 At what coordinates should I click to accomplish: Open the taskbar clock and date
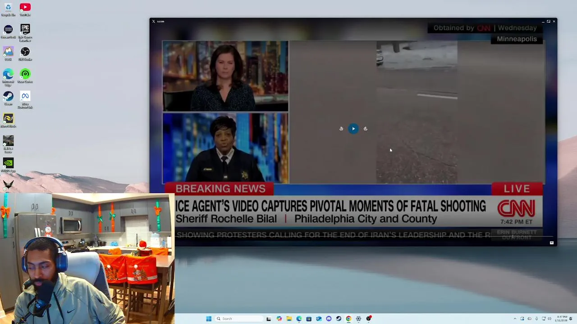point(561,319)
